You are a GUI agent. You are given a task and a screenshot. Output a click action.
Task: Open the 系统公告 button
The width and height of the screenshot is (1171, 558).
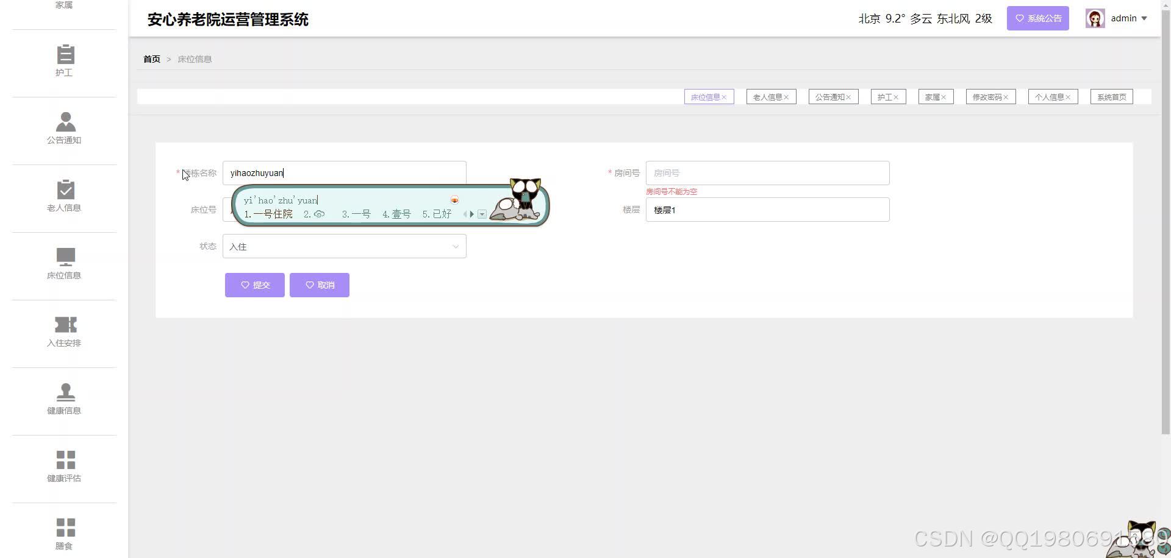click(1038, 18)
